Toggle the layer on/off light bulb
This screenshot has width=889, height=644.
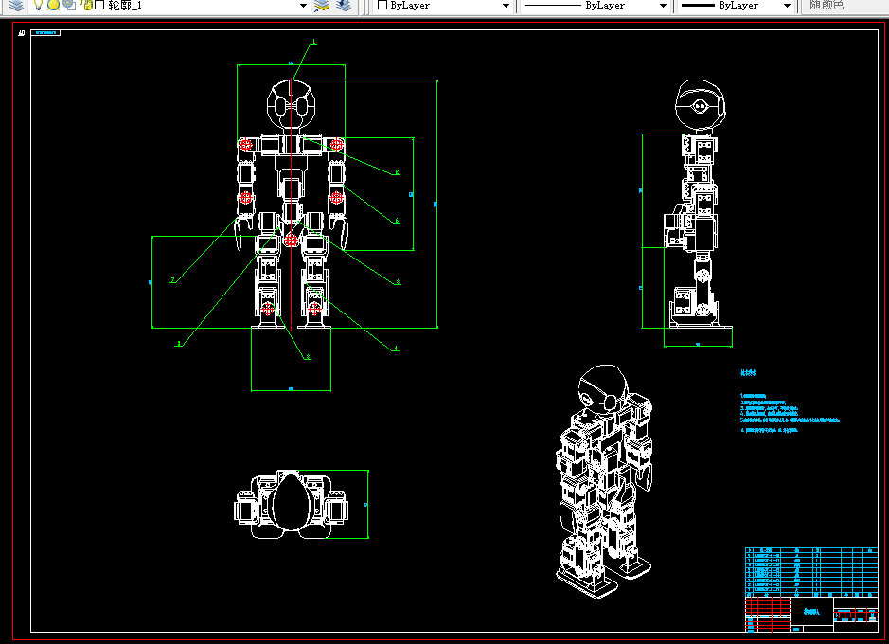click(38, 5)
